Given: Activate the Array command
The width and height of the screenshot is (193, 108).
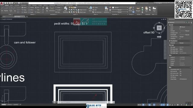Looking at the screenshot, I should click(x=37, y=12).
